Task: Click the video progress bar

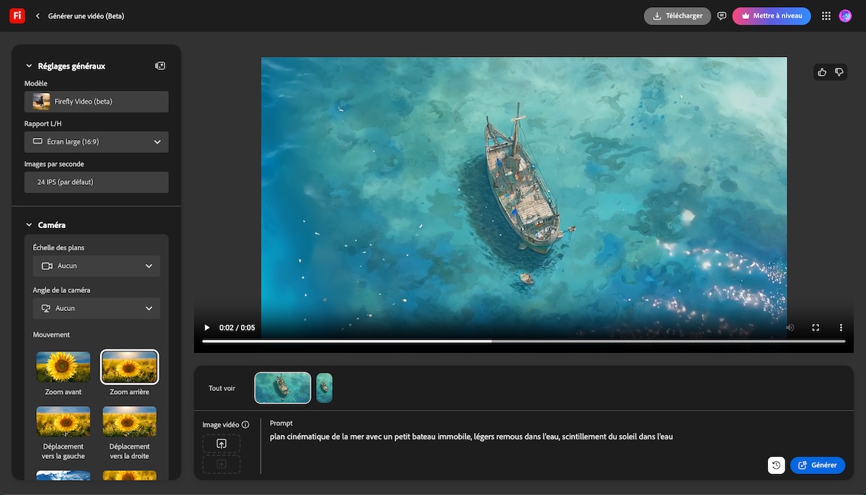Action: coord(523,341)
